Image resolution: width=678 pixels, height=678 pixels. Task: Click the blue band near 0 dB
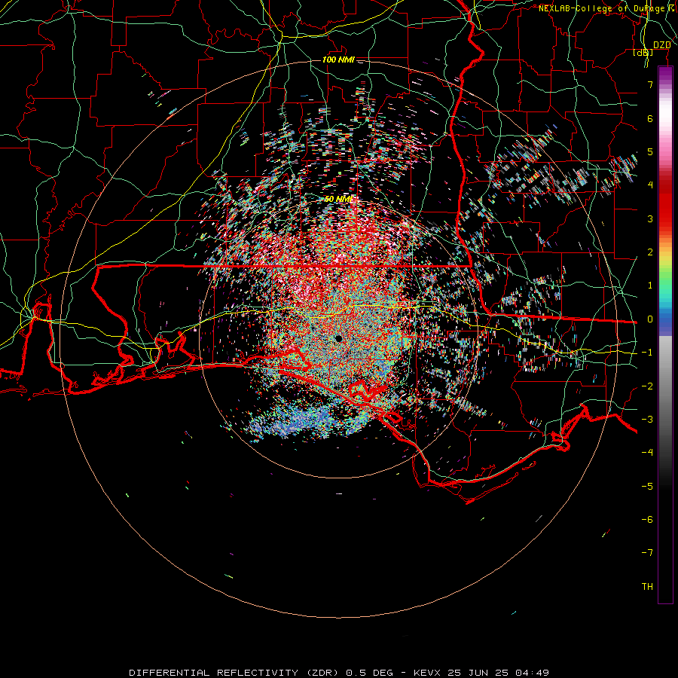[665, 322]
